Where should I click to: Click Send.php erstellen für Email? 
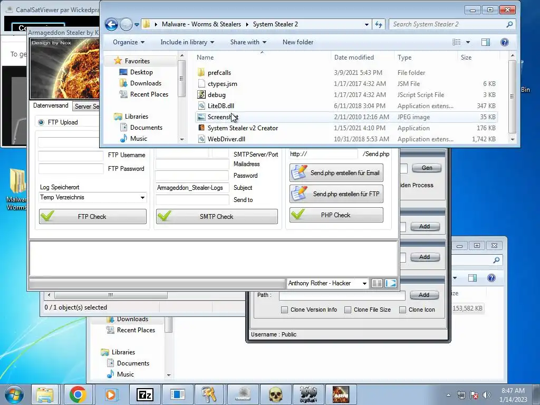[x=336, y=173]
